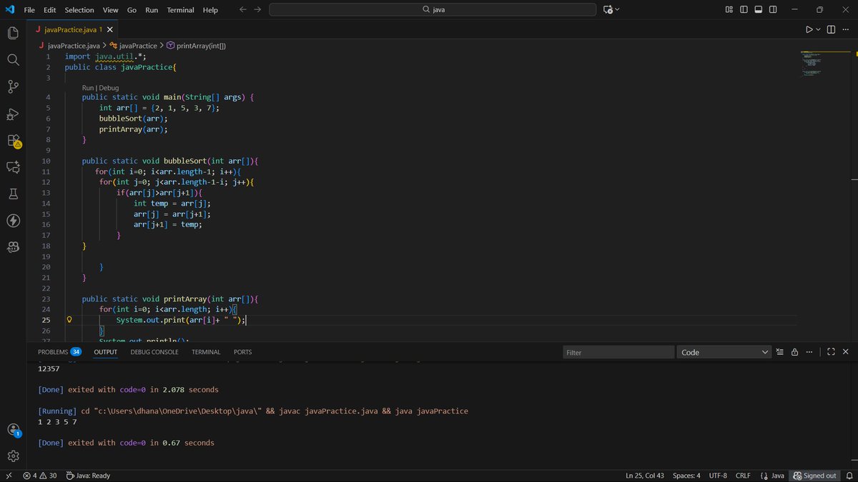Click the Run code lens above main

pyautogui.click(x=88, y=88)
